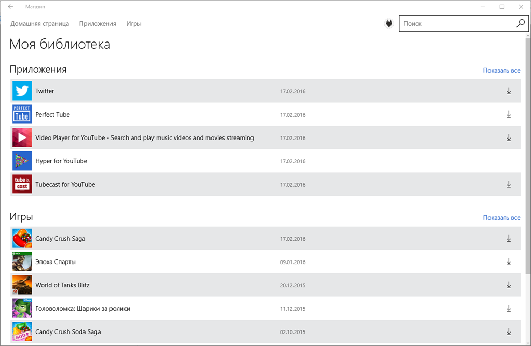This screenshot has width=531, height=346.
Task: Maximize the Магазин window
Action: point(502,6)
